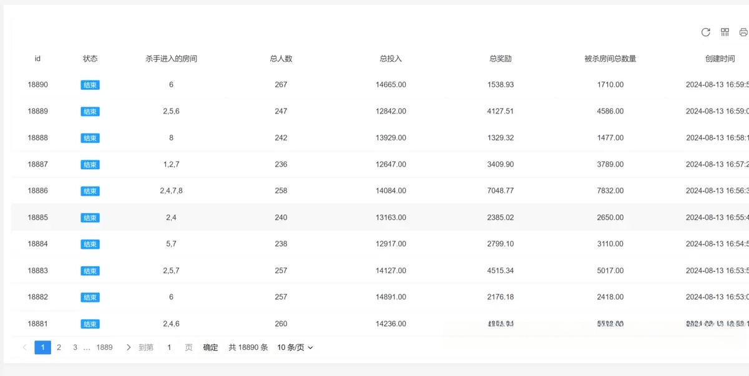
Task: Open the column filter icon
Action: [725, 32]
